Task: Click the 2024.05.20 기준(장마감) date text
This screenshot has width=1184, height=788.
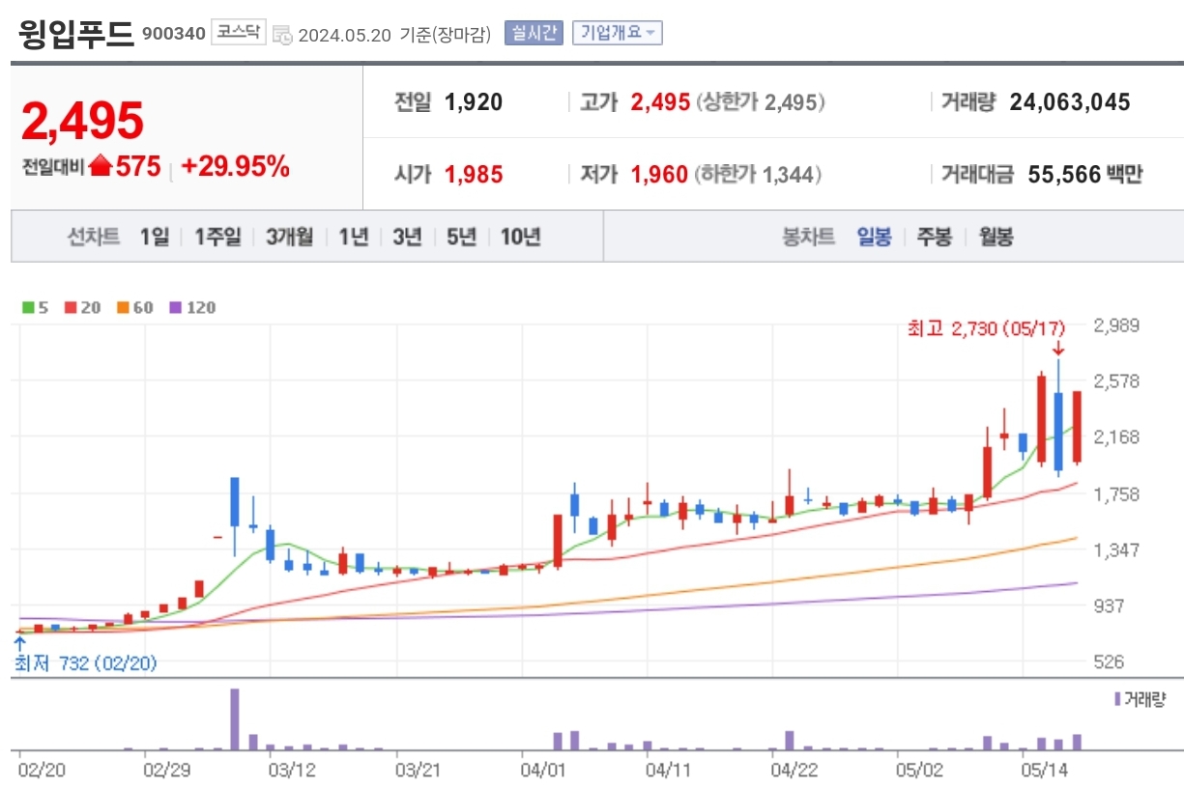Action: (394, 35)
